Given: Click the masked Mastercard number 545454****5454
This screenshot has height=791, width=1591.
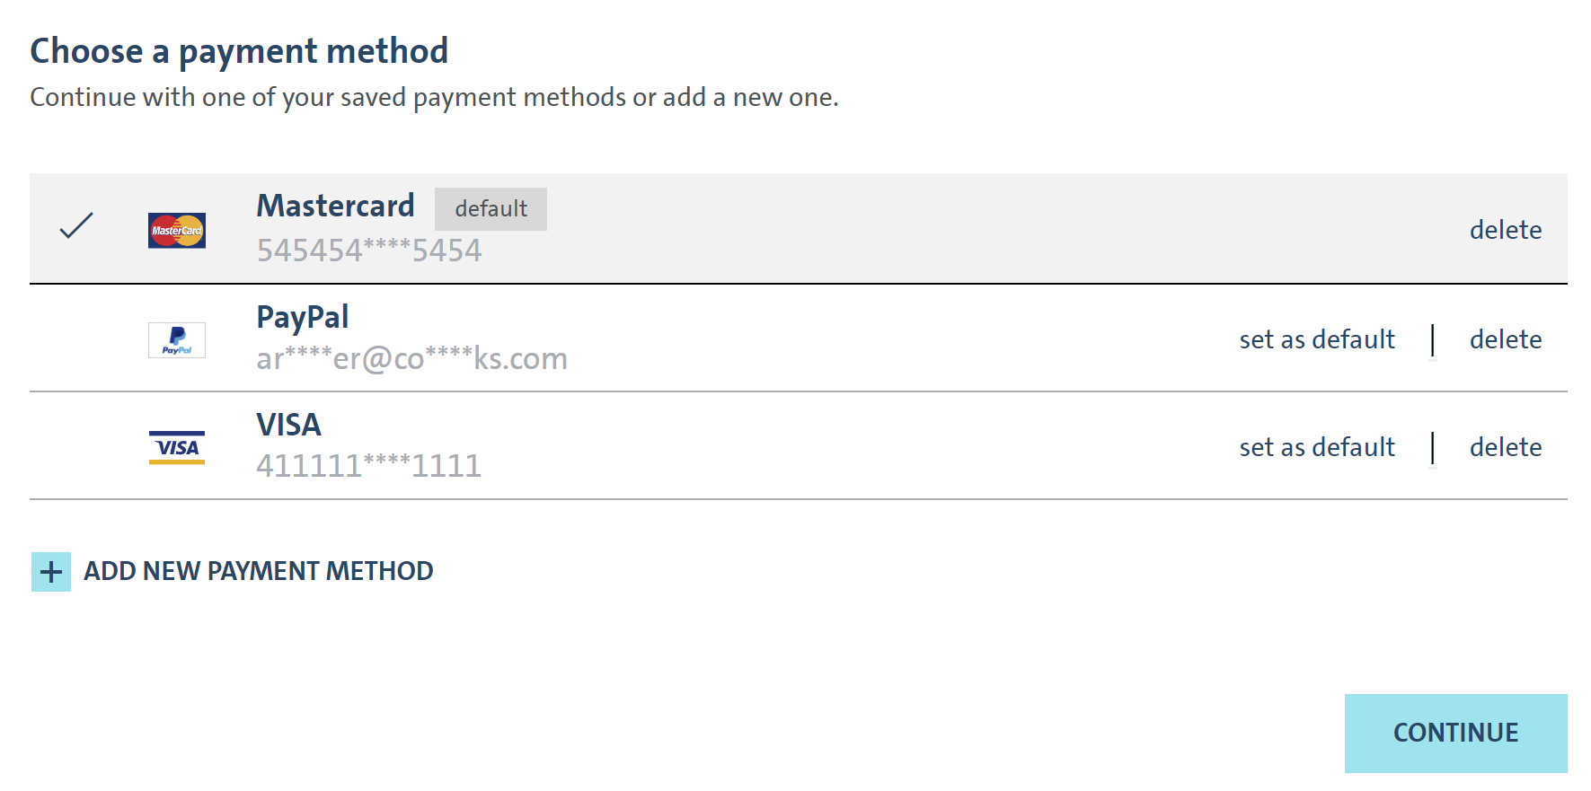Looking at the screenshot, I should click(x=369, y=250).
